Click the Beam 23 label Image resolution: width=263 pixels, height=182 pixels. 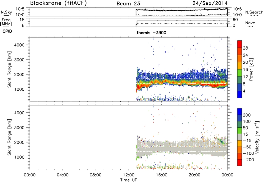[128, 4]
